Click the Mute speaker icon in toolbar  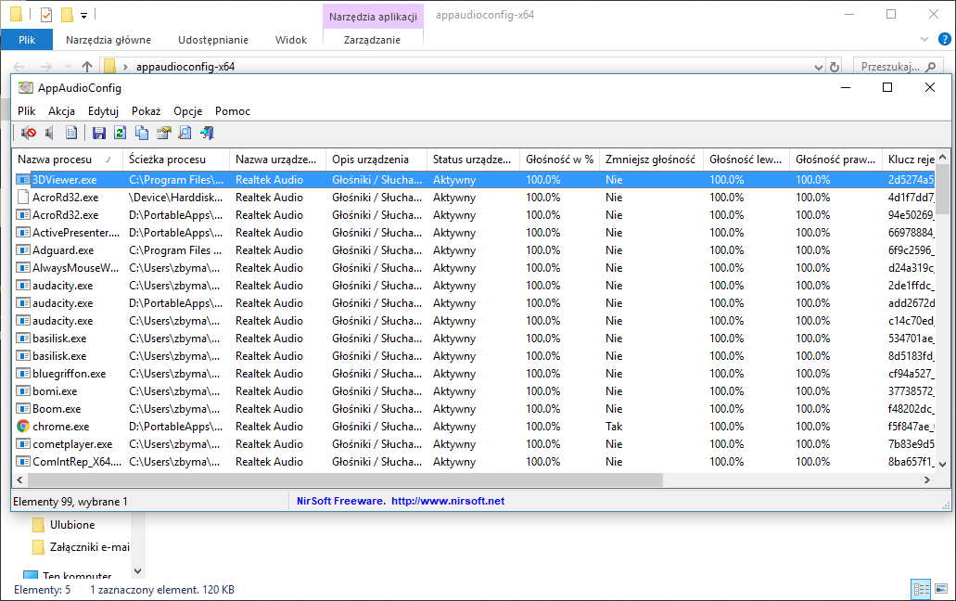pyautogui.click(x=28, y=133)
